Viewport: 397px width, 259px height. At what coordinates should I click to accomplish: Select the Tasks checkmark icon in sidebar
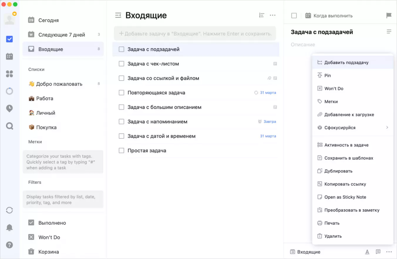click(x=9, y=39)
